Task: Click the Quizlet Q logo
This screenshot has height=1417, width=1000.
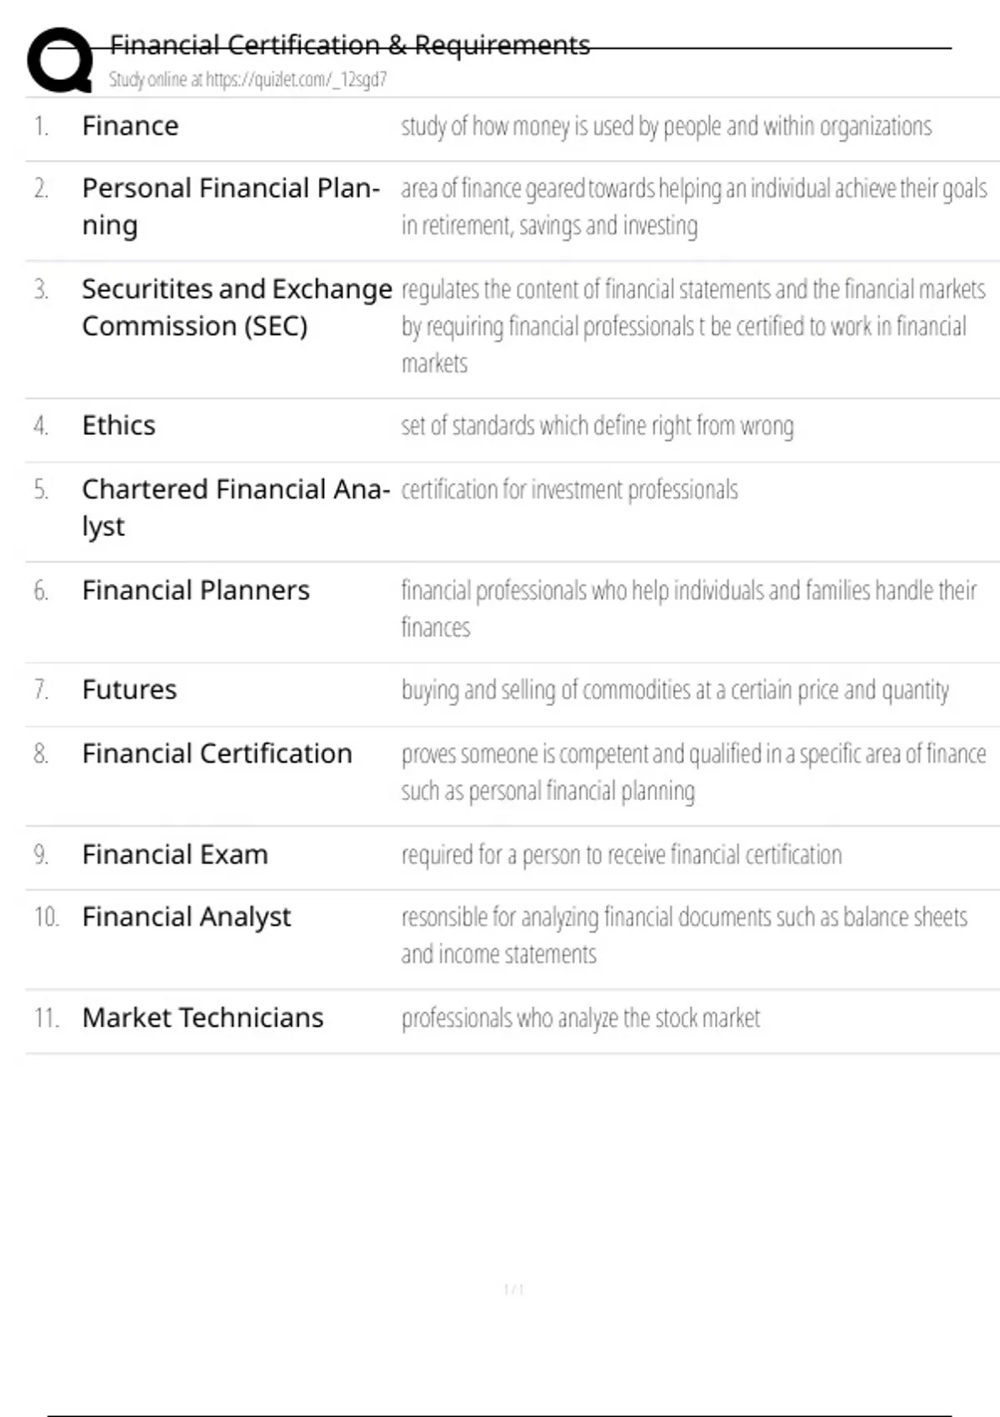Action: click(x=60, y=59)
